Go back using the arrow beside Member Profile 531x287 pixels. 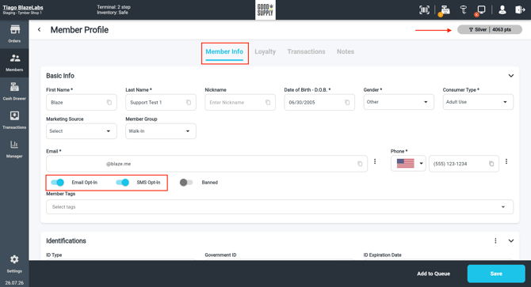pyautogui.click(x=40, y=30)
